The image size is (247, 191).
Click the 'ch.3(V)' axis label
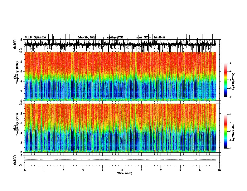[15, 160]
